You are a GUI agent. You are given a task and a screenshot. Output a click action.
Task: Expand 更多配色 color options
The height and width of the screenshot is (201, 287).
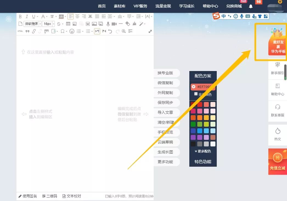coord(203,151)
